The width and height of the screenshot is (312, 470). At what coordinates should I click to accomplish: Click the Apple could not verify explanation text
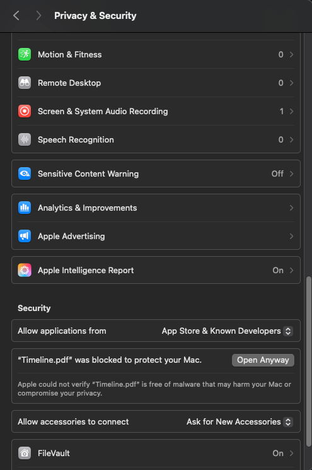click(x=154, y=389)
